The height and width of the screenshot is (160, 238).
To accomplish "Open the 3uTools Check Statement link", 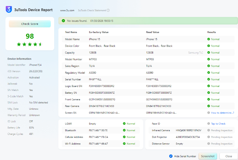I will pyautogui.click(x=92, y=10).
